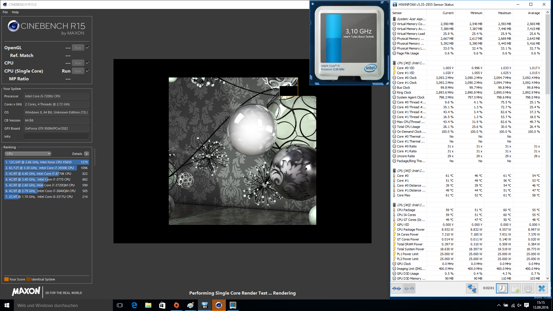Viewport: 553px width, 311px height.
Task: Toggle the CPU (Single Core) checkmark
Action: click(x=88, y=71)
